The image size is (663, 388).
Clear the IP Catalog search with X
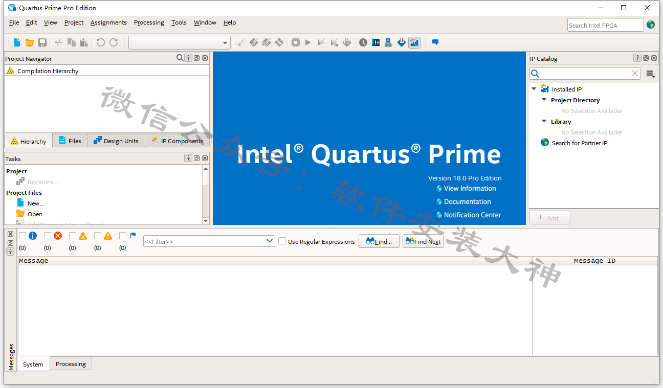635,74
